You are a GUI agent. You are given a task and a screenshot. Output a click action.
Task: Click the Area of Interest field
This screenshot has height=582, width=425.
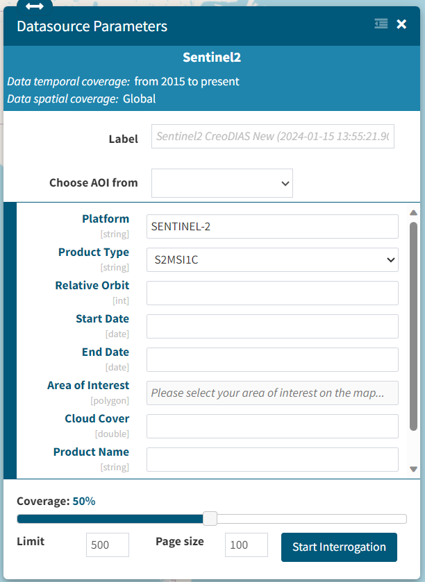(272, 393)
